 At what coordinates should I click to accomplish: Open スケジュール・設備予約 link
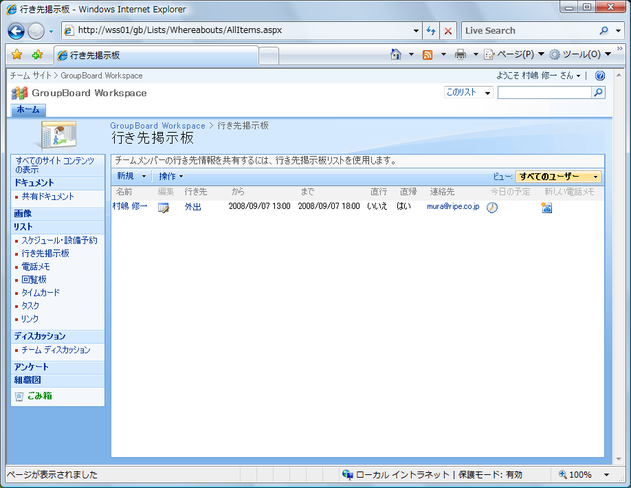pos(59,241)
